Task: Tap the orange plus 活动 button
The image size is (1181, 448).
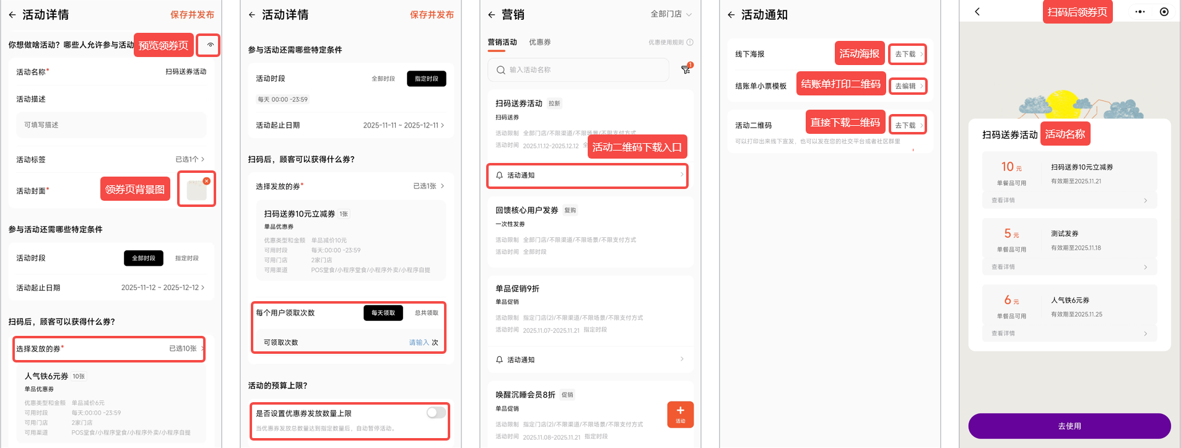Action: tap(680, 414)
